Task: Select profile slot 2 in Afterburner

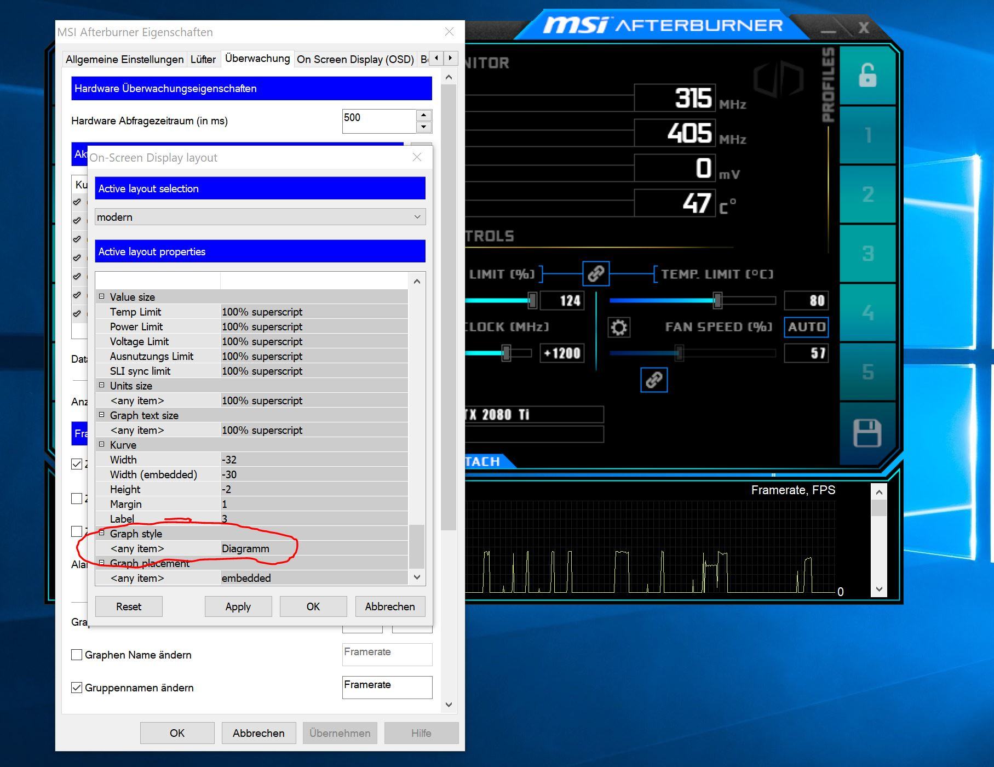Action: click(867, 194)
